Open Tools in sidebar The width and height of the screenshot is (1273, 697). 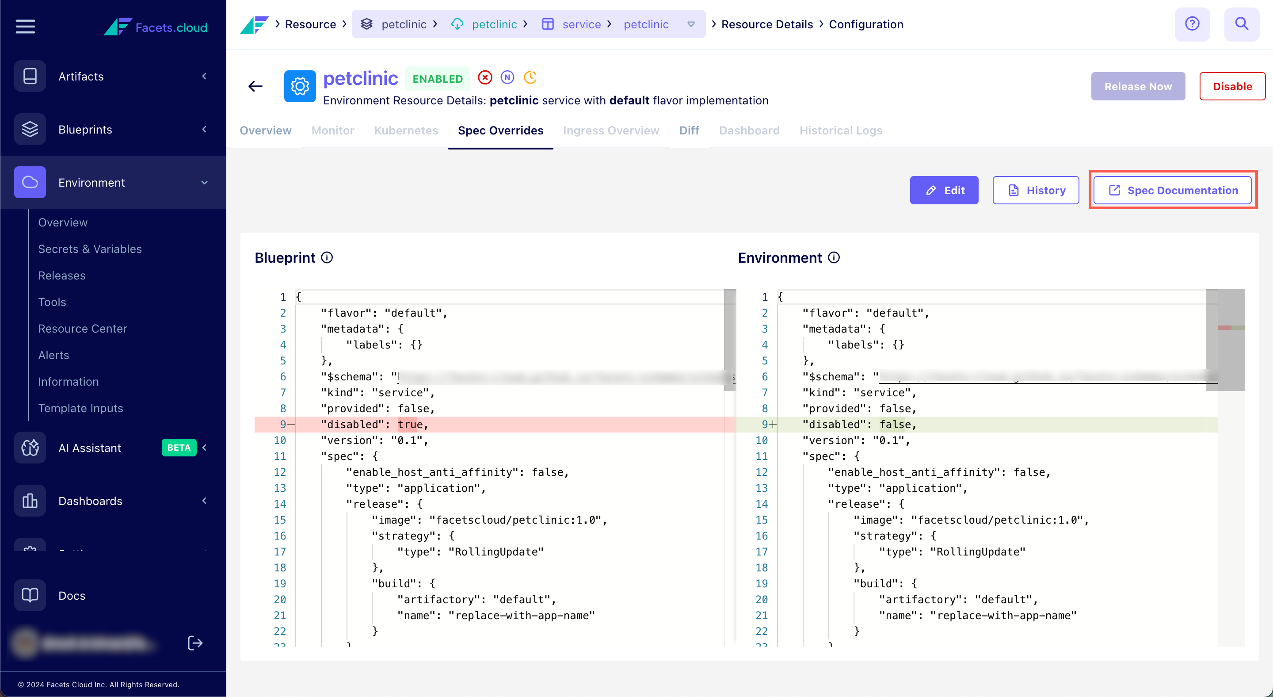(x=52, y=302)
